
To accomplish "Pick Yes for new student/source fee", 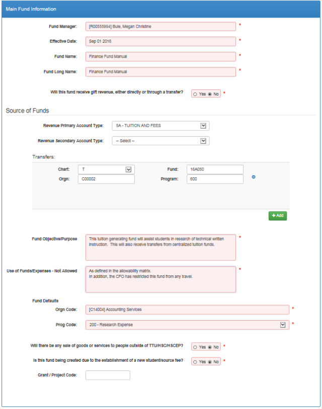I will pos(195,362).
